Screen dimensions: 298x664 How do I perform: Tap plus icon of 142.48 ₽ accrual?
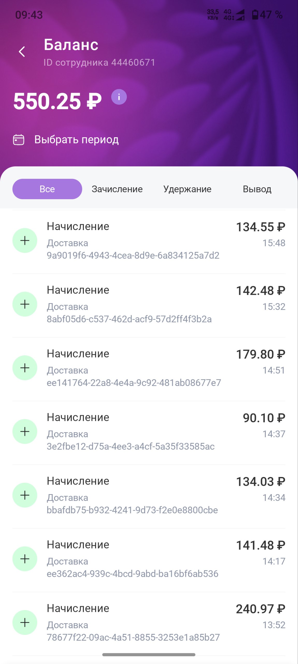coord(25,304)
